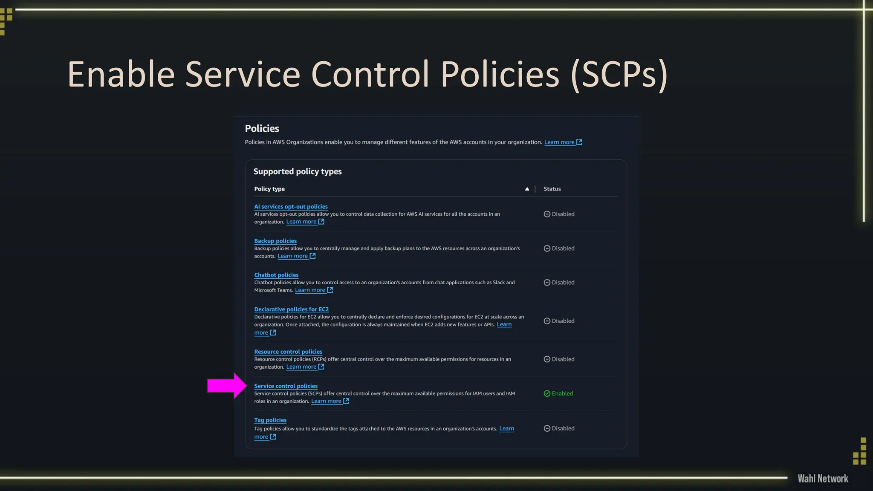Click Learn more beside the Policies description
This screenshot has width=873, height=491.
tap(559, 142)
